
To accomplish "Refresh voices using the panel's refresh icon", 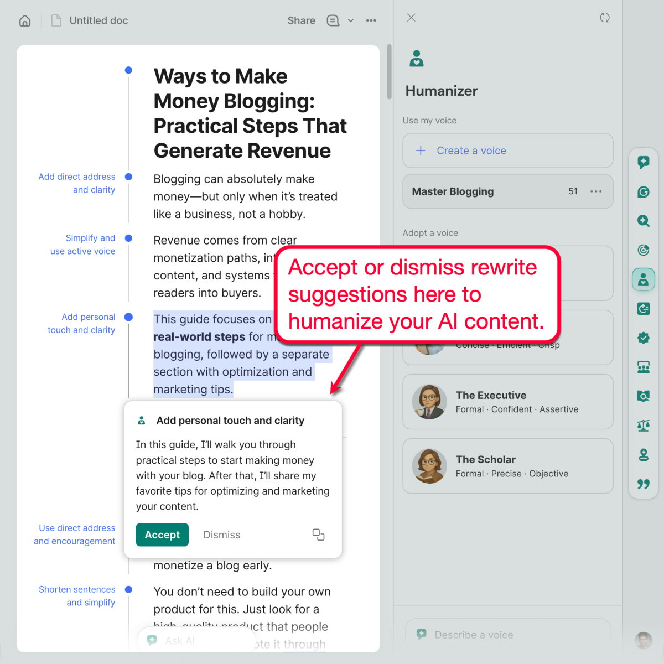I will tap(604, 18).
